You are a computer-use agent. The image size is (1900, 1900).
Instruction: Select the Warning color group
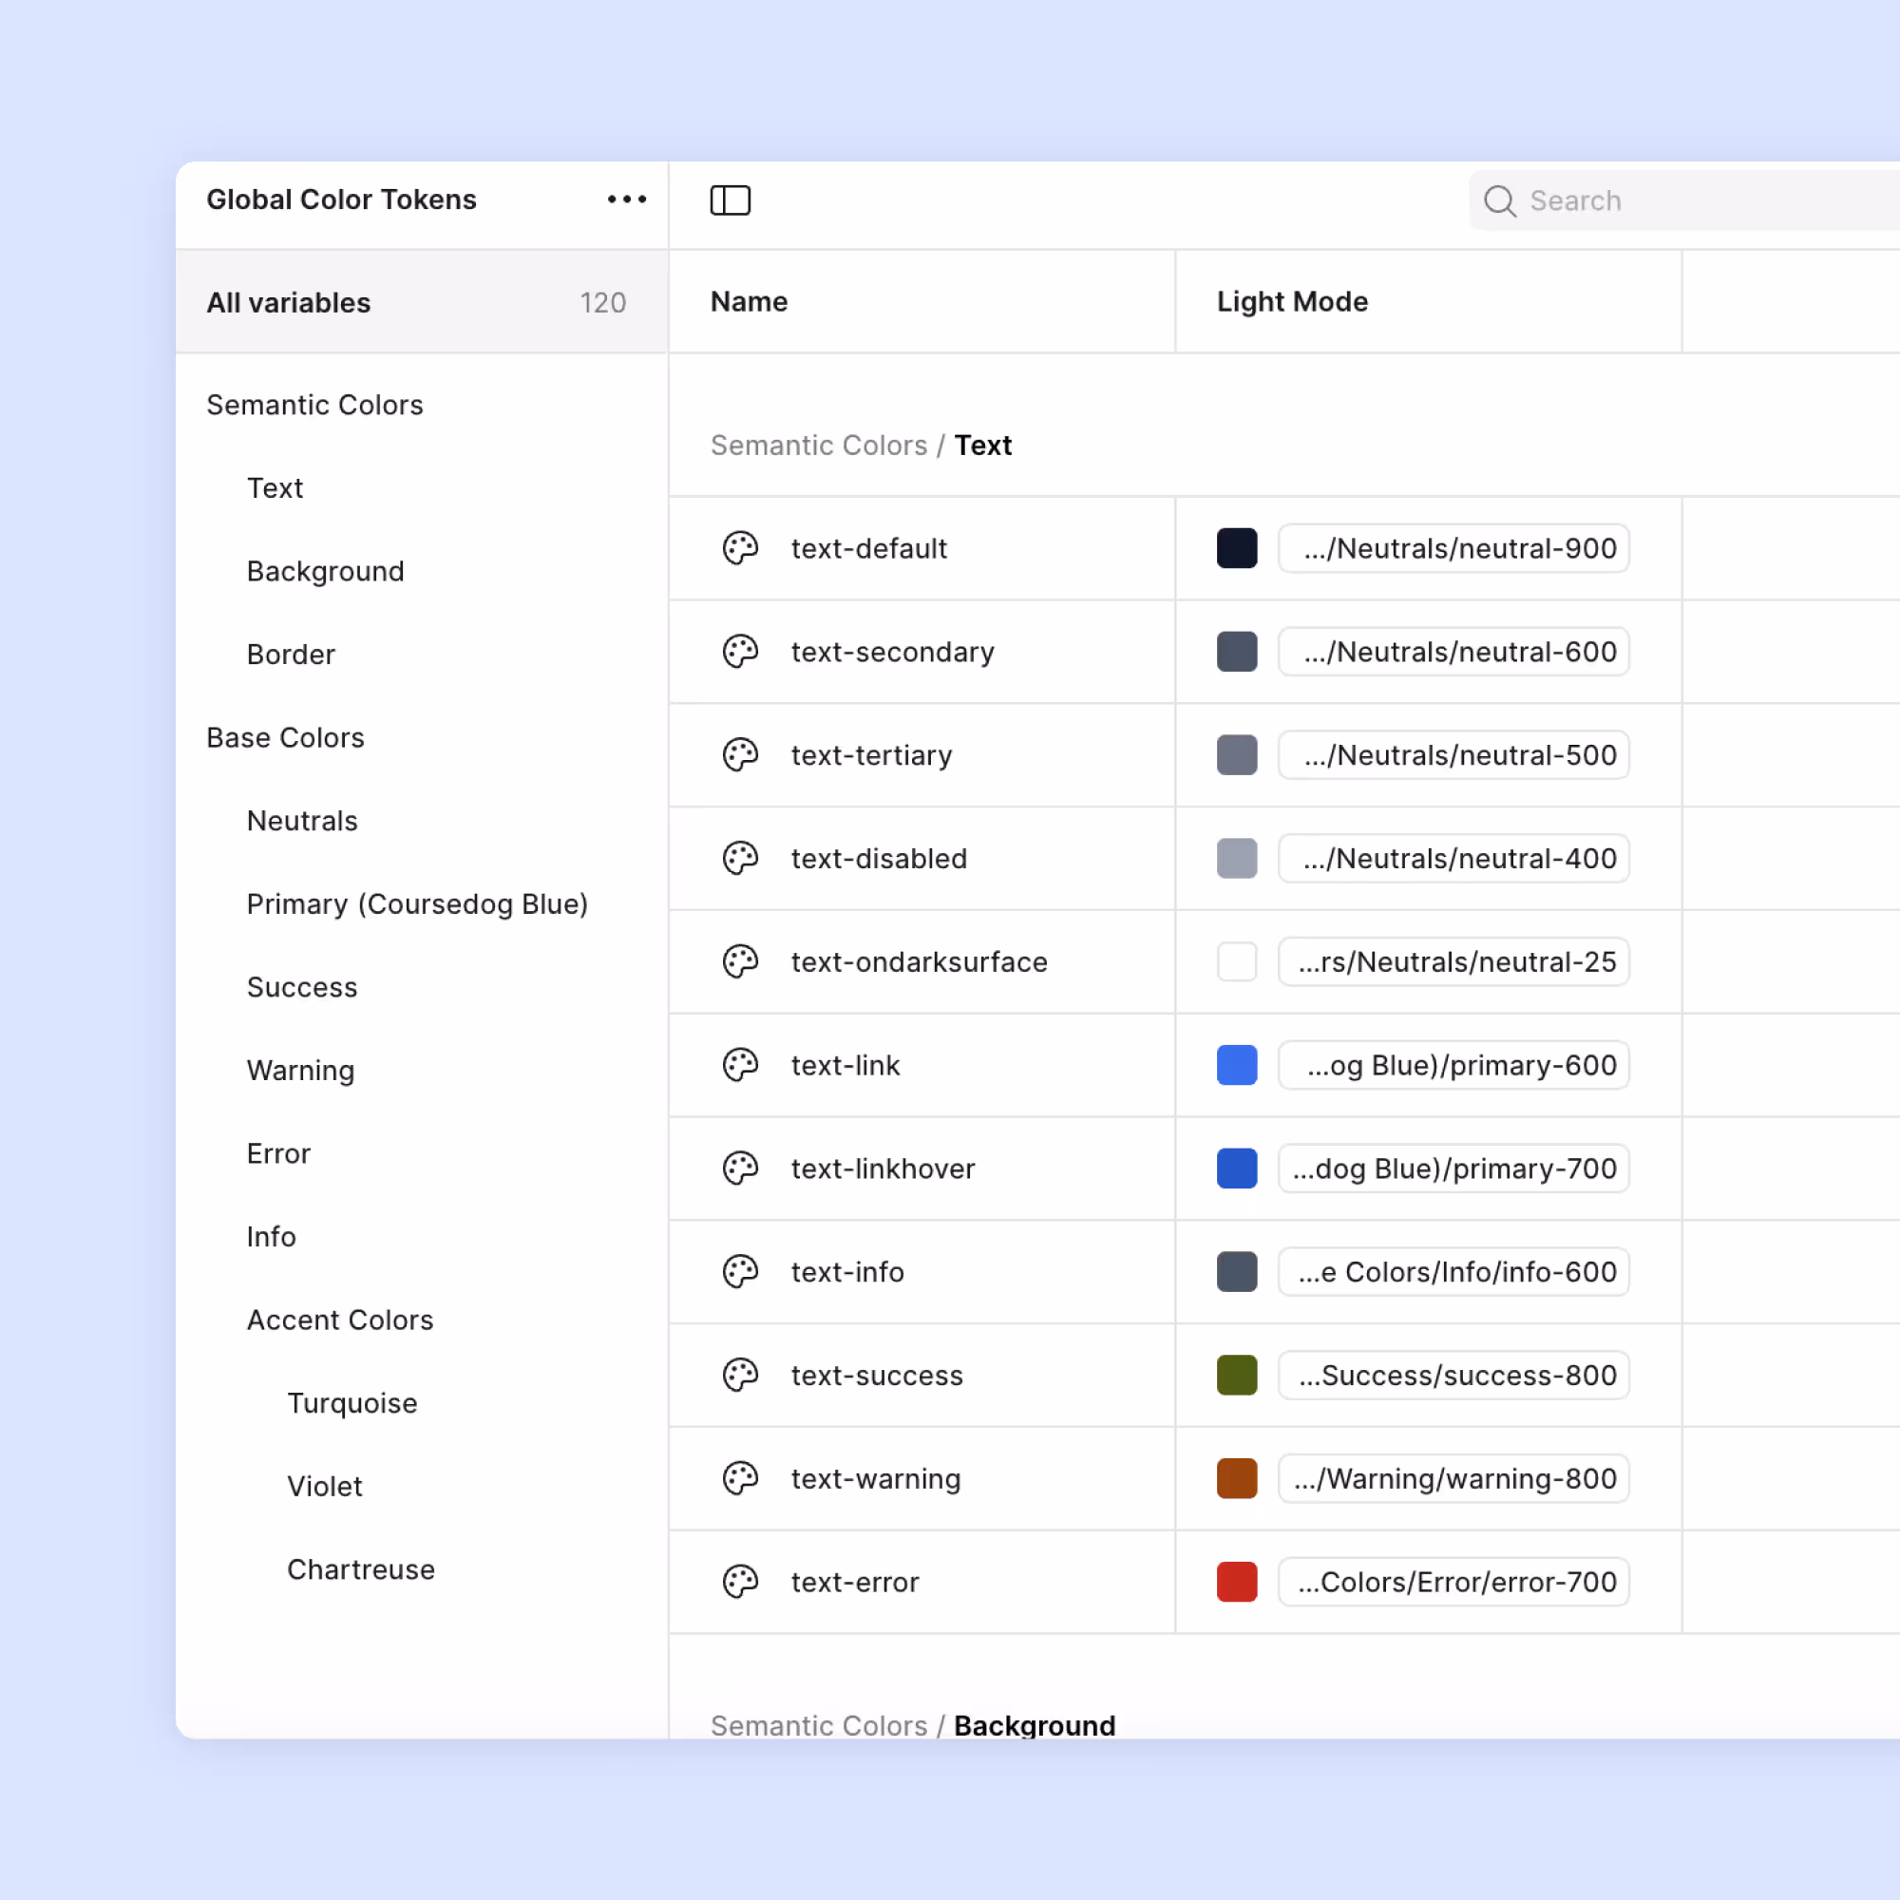coord(300,1071)
